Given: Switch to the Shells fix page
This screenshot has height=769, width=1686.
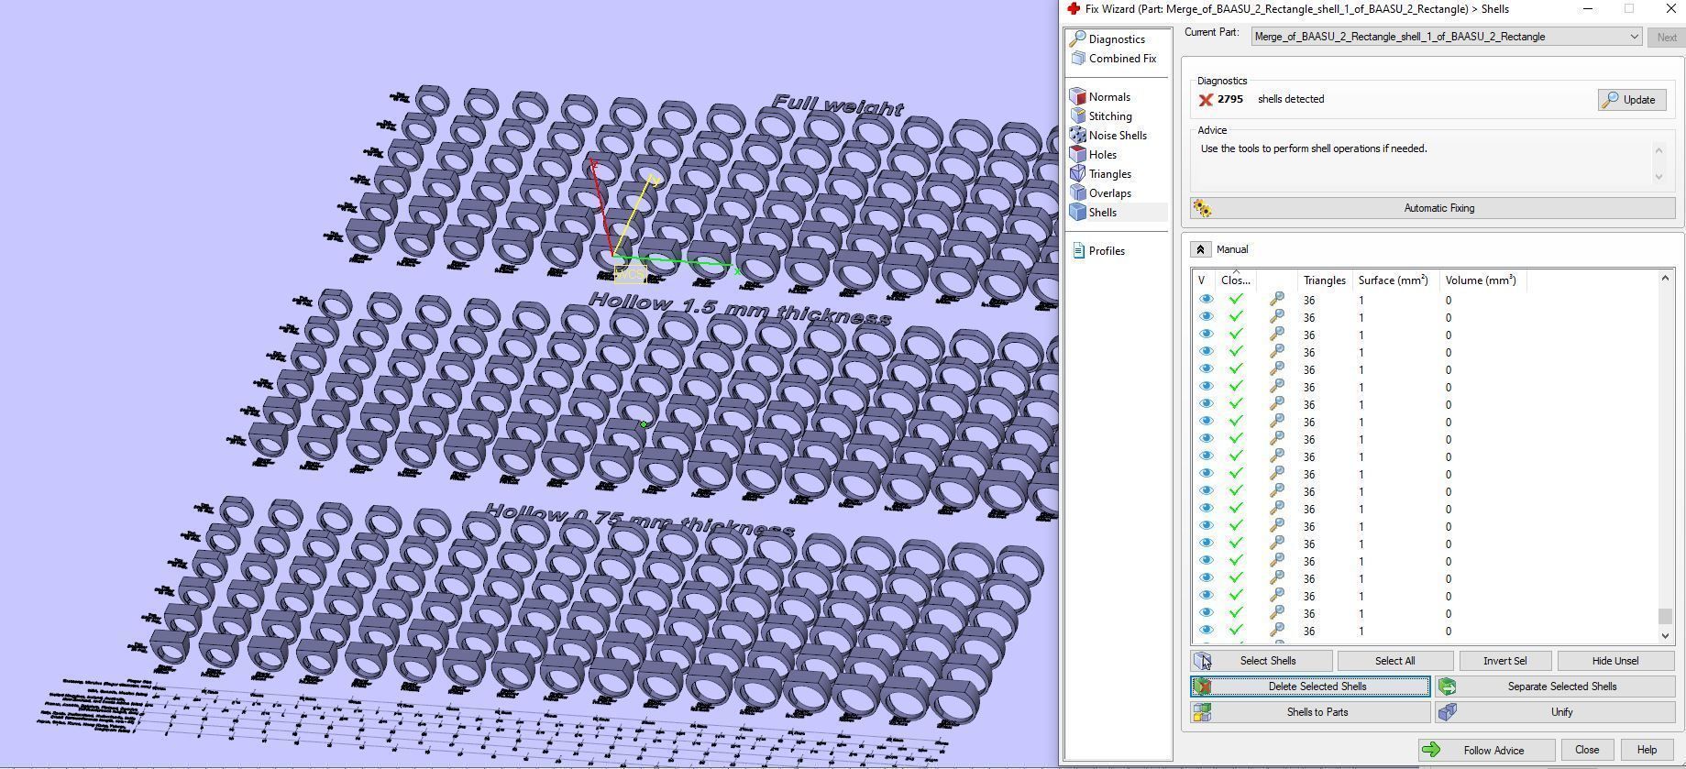Looking at the screenshot, I should 1102,213.
